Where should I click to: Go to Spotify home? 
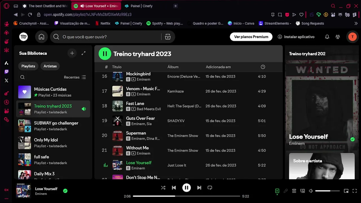[41, 37]
